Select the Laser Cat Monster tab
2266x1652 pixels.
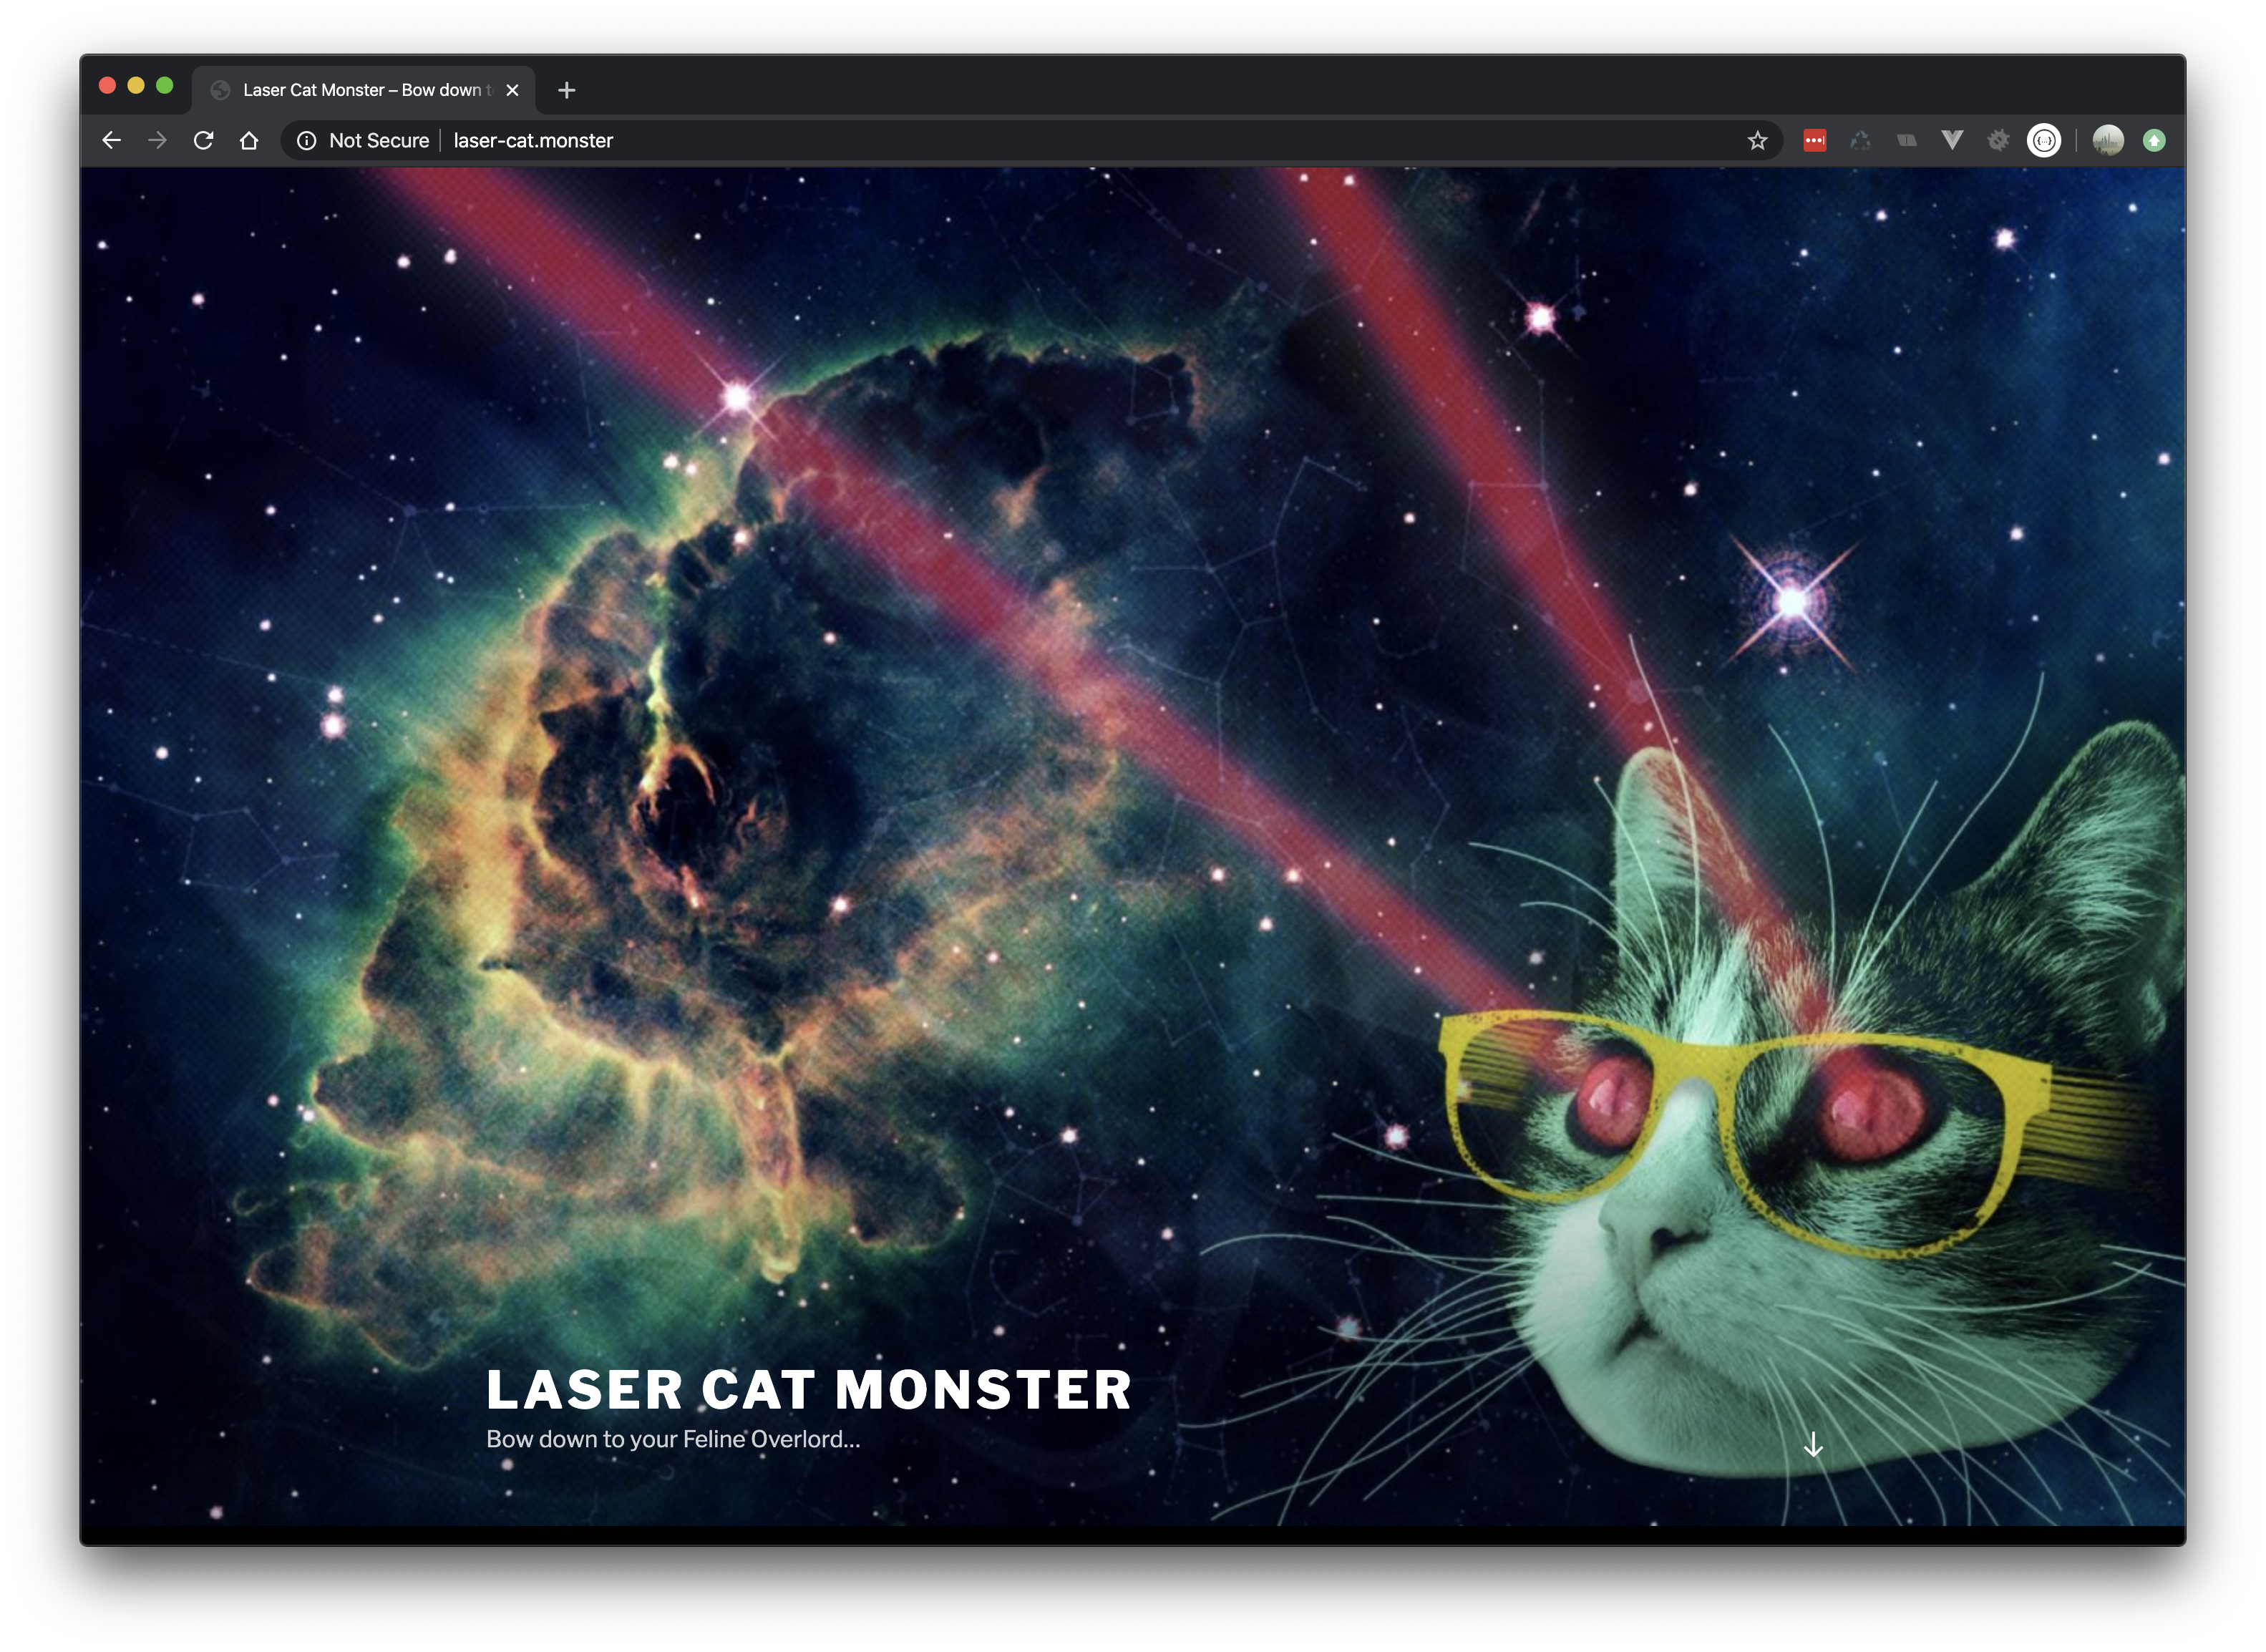[x=364, y=91]
